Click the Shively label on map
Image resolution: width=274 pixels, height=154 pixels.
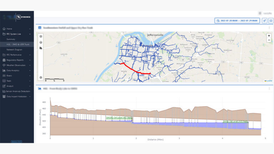[x=124, y=71]
